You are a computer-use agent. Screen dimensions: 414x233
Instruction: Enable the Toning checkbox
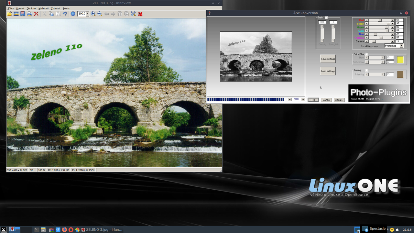click(366, 70)
